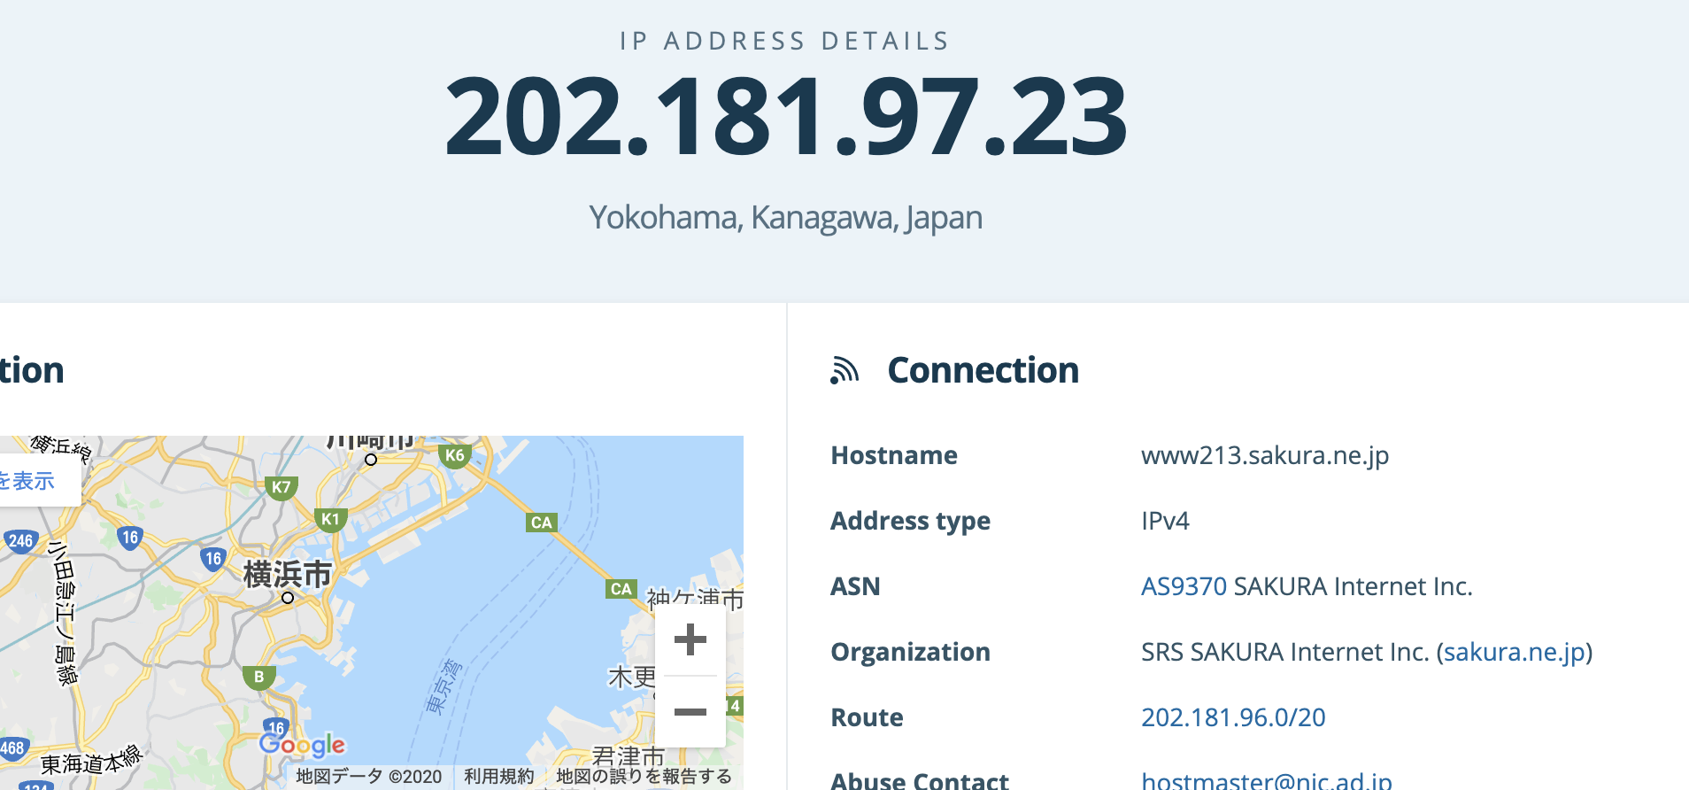Image resolution: width=1689 pixels, height=790 pixels.
Task: Click the K7 highway shield marker
Action: [281, 487]
